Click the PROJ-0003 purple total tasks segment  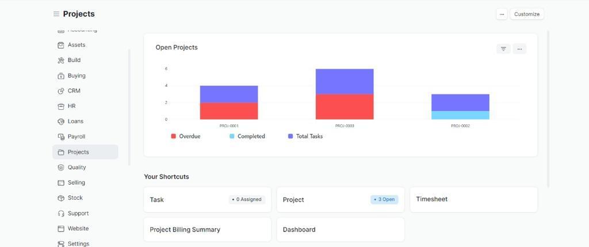(x=345, y=82)
